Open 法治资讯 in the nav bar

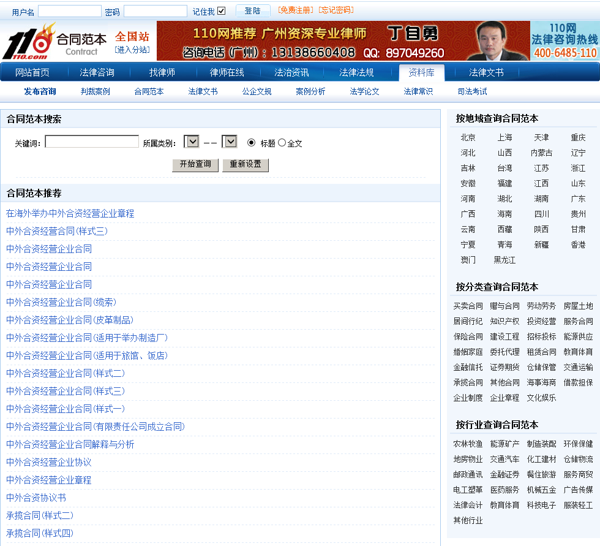(291, 72)
